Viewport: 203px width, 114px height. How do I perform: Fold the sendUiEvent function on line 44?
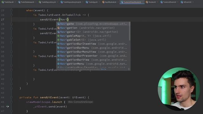[x=11, y=98]
